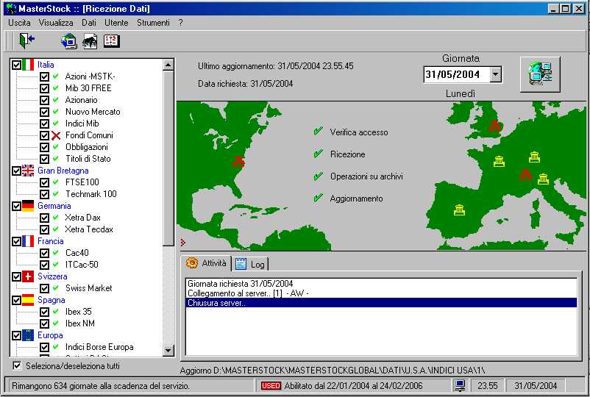The height and width of the screenshot is (397, 590).
Task: Click the Gran Bretagna flag icon
Action: click(28, 171)
